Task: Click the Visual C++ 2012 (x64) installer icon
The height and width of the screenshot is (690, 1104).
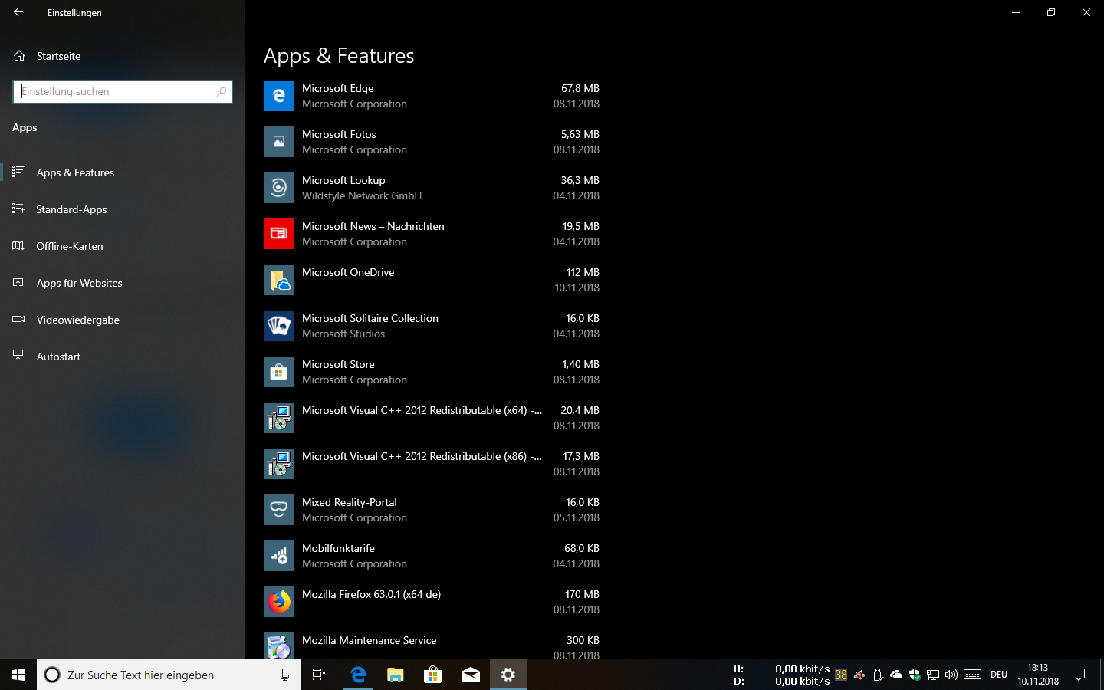Action: 279,418
